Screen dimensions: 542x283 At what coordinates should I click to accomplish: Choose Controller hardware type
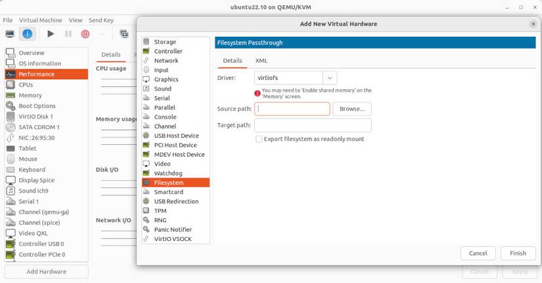coord(175,51)
